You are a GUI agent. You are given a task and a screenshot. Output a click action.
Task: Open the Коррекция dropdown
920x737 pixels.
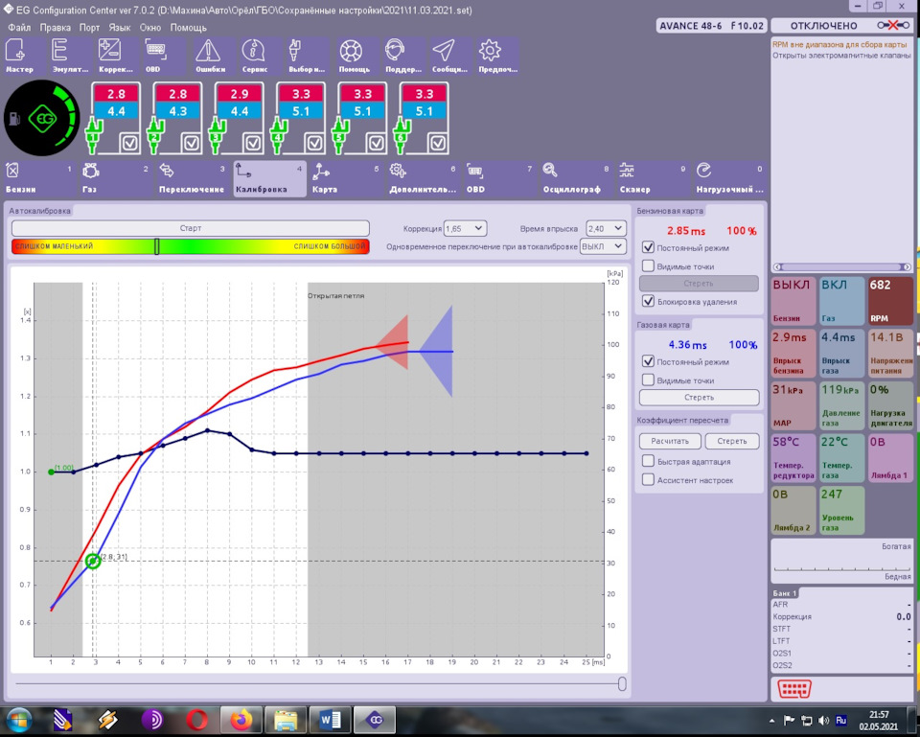pyautogui.click(x=466, y=229)
